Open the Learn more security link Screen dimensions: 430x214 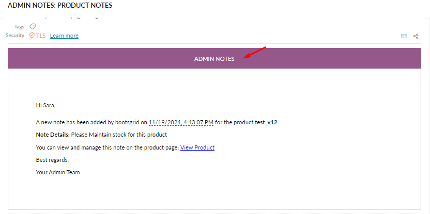tap(64, 36)
